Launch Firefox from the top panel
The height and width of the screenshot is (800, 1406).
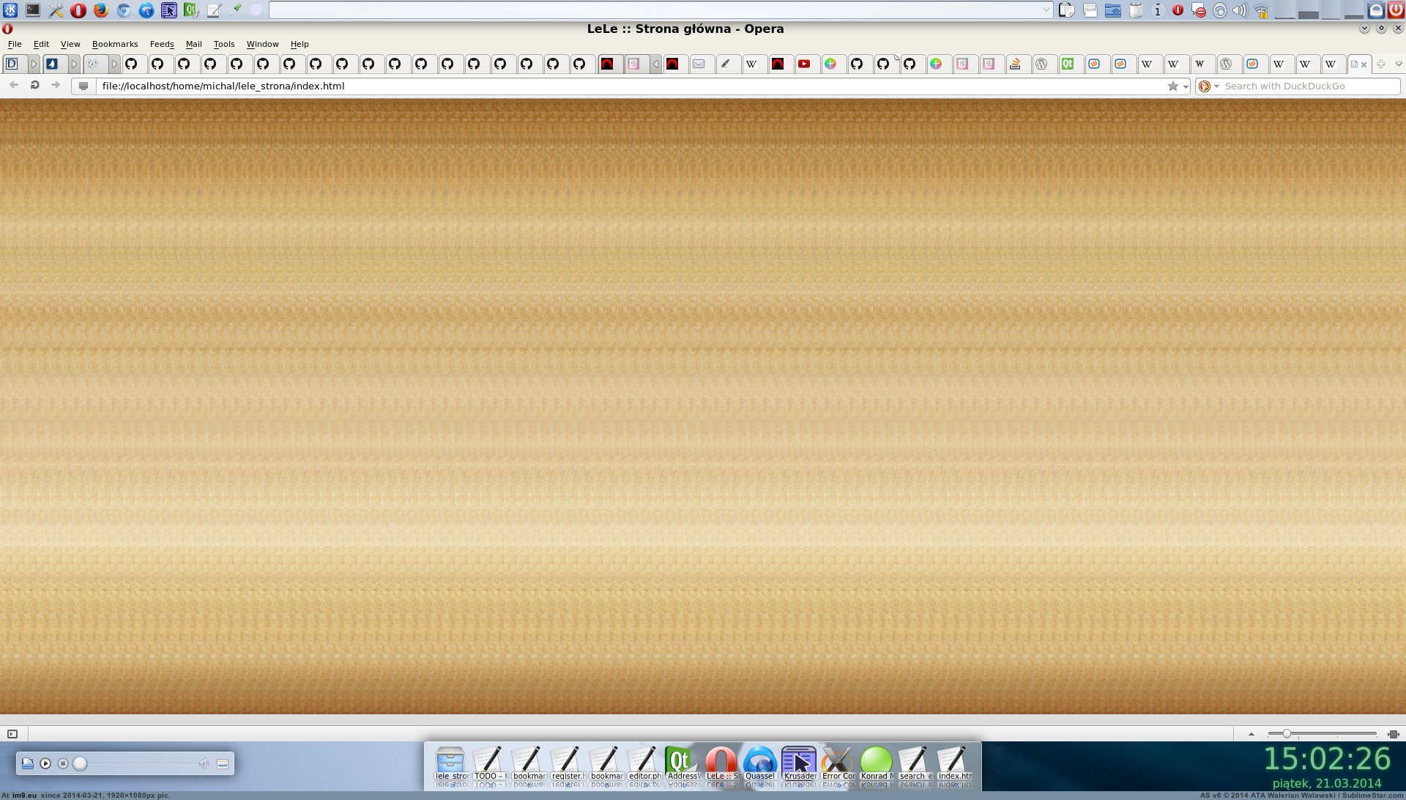101,10
